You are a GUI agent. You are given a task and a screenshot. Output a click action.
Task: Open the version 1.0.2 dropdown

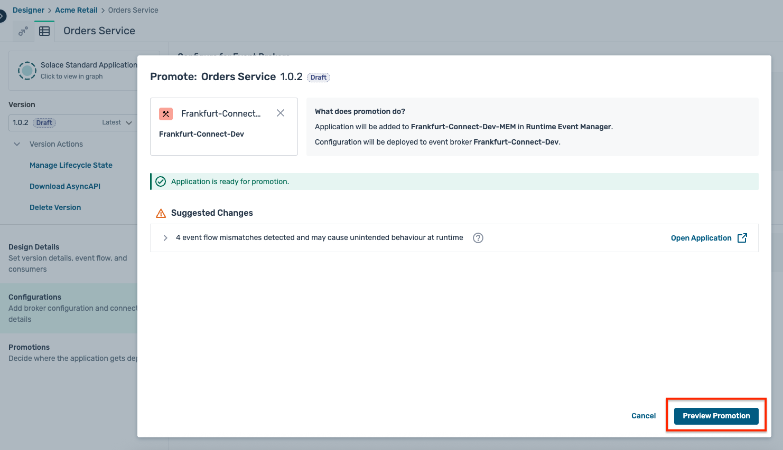130,122
